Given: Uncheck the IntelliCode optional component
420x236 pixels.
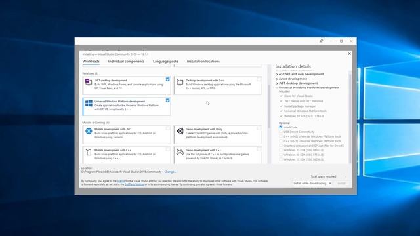Looking at the screenshot, I should [281, 127].
